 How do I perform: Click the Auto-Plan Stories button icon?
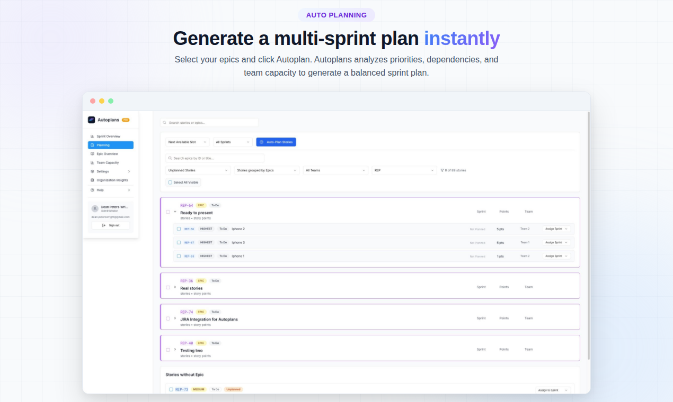[261, 142]
